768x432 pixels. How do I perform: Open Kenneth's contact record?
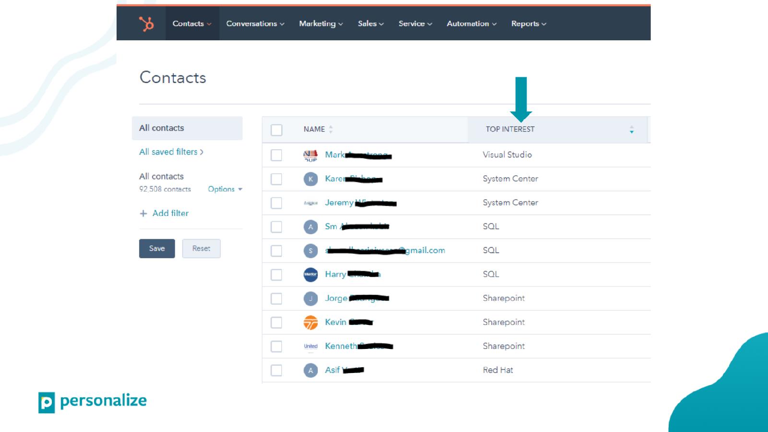[x=359, y=347]
